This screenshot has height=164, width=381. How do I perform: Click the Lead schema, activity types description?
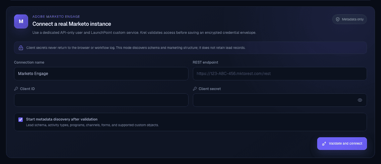[92, 125]
